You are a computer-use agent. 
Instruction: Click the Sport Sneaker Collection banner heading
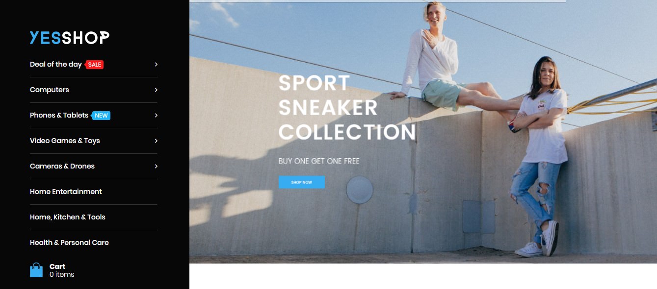coord(347,108)
